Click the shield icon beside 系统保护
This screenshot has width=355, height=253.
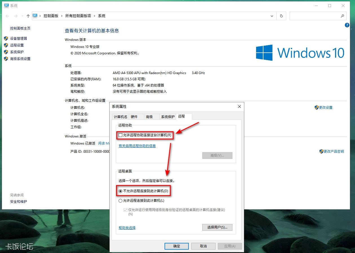(x=6, y=52)
